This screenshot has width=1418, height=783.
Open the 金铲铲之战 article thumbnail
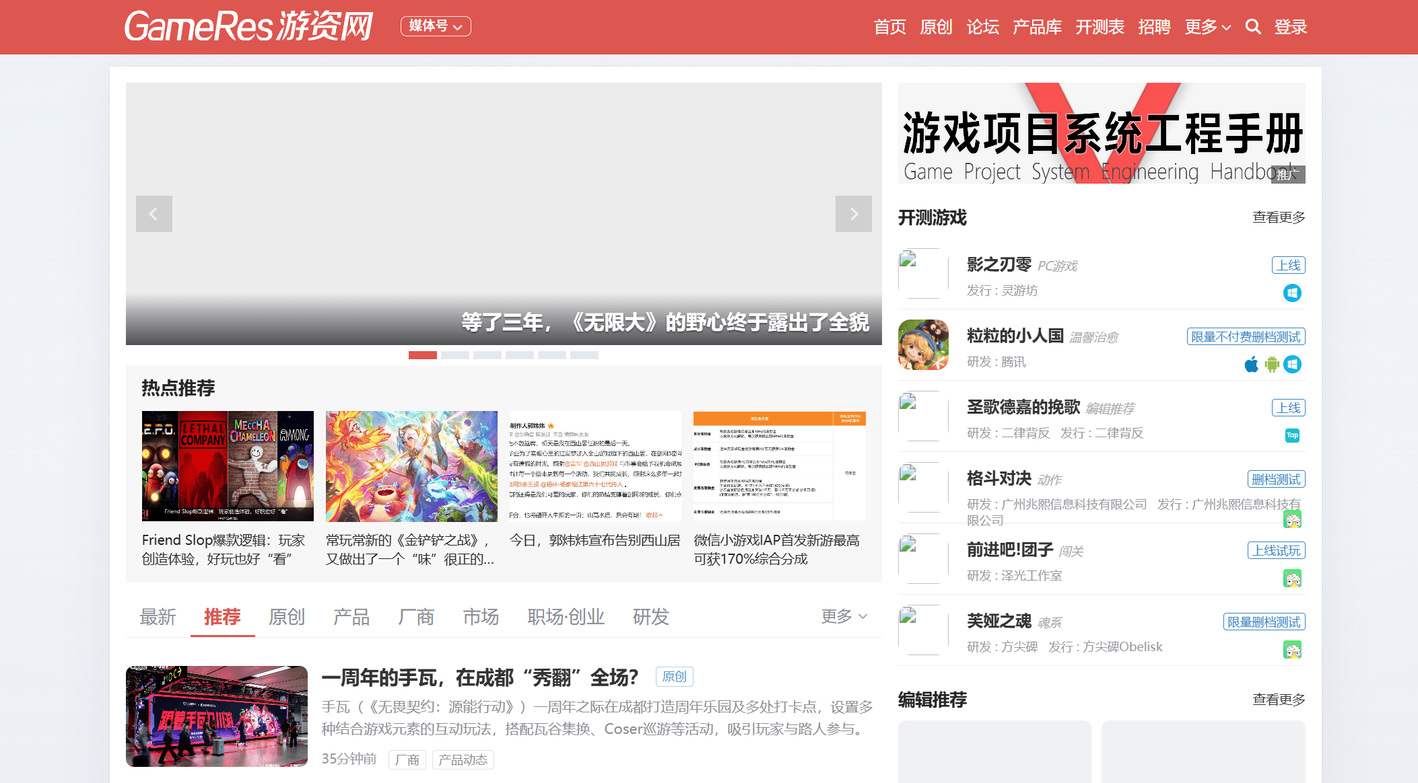tap(411, 466)
